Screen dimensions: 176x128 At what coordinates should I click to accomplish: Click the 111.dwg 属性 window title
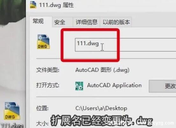[56, 5]
